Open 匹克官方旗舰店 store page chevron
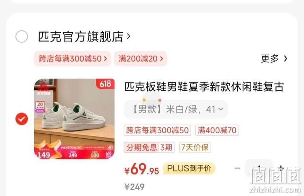 (128, 36)
